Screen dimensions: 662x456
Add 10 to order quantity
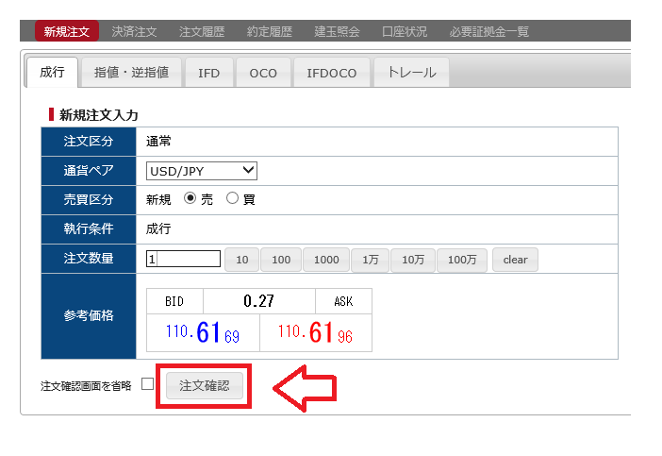[241, 260]
